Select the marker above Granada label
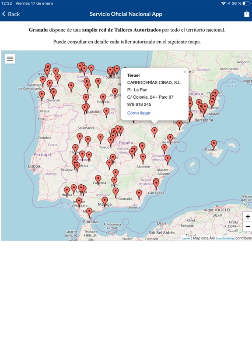252x337 pixels. click(x=115, y=192)
